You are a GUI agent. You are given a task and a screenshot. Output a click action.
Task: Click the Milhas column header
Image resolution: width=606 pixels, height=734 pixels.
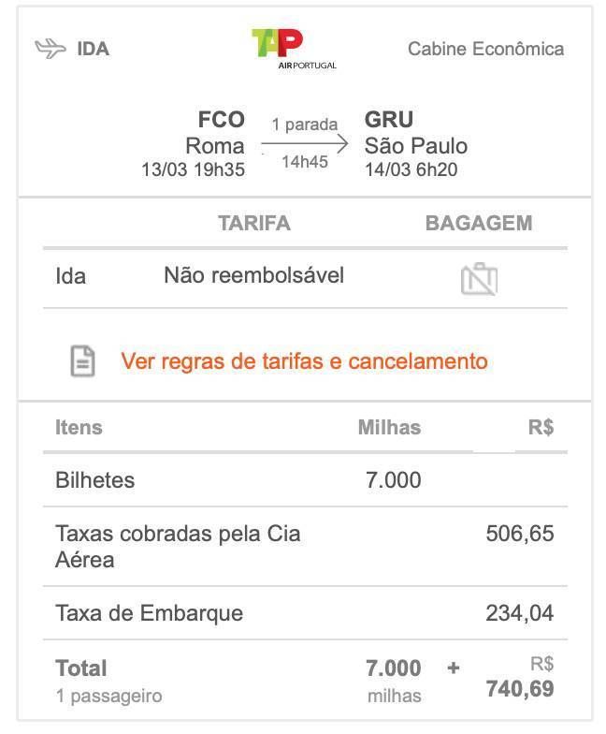coord(389,427)
